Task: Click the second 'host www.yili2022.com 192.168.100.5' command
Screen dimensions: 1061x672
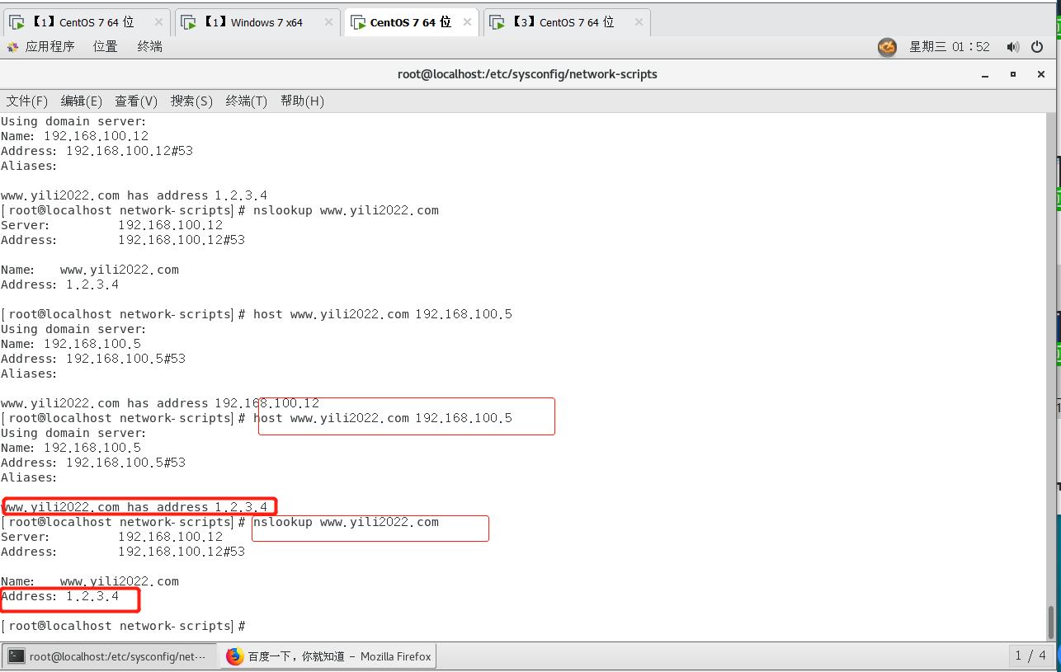Action: coord(383,418)
